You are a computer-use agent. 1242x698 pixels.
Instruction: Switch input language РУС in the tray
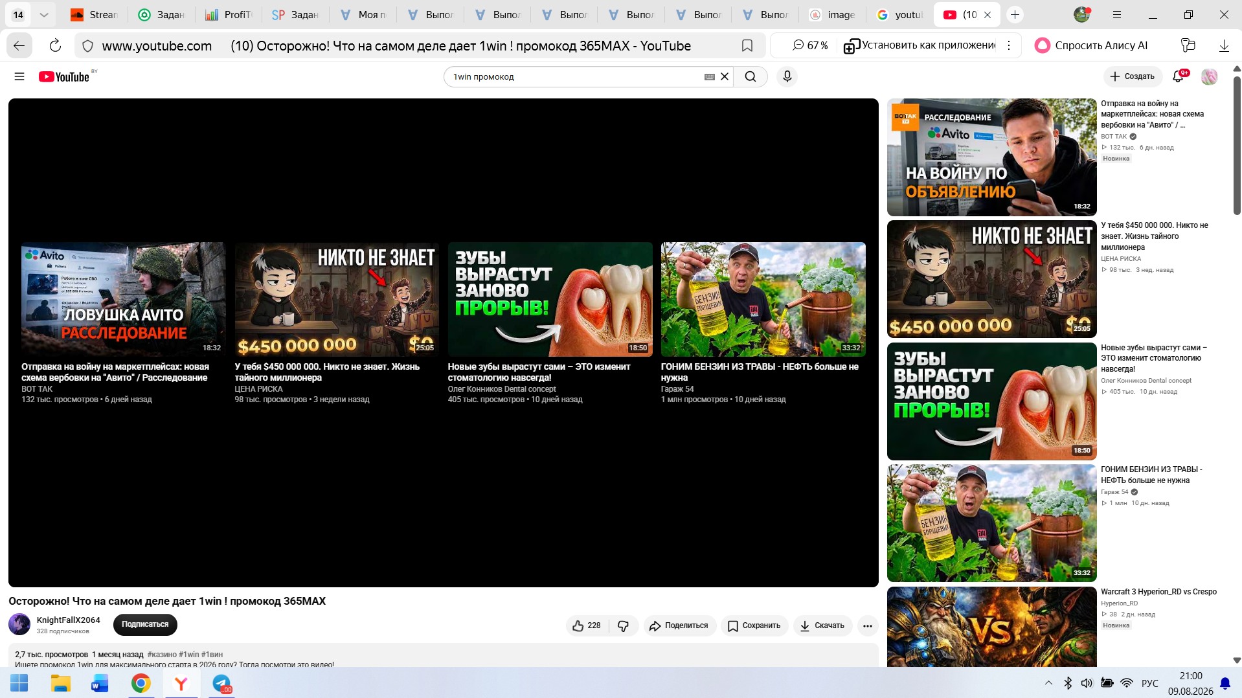(1150, 683)
